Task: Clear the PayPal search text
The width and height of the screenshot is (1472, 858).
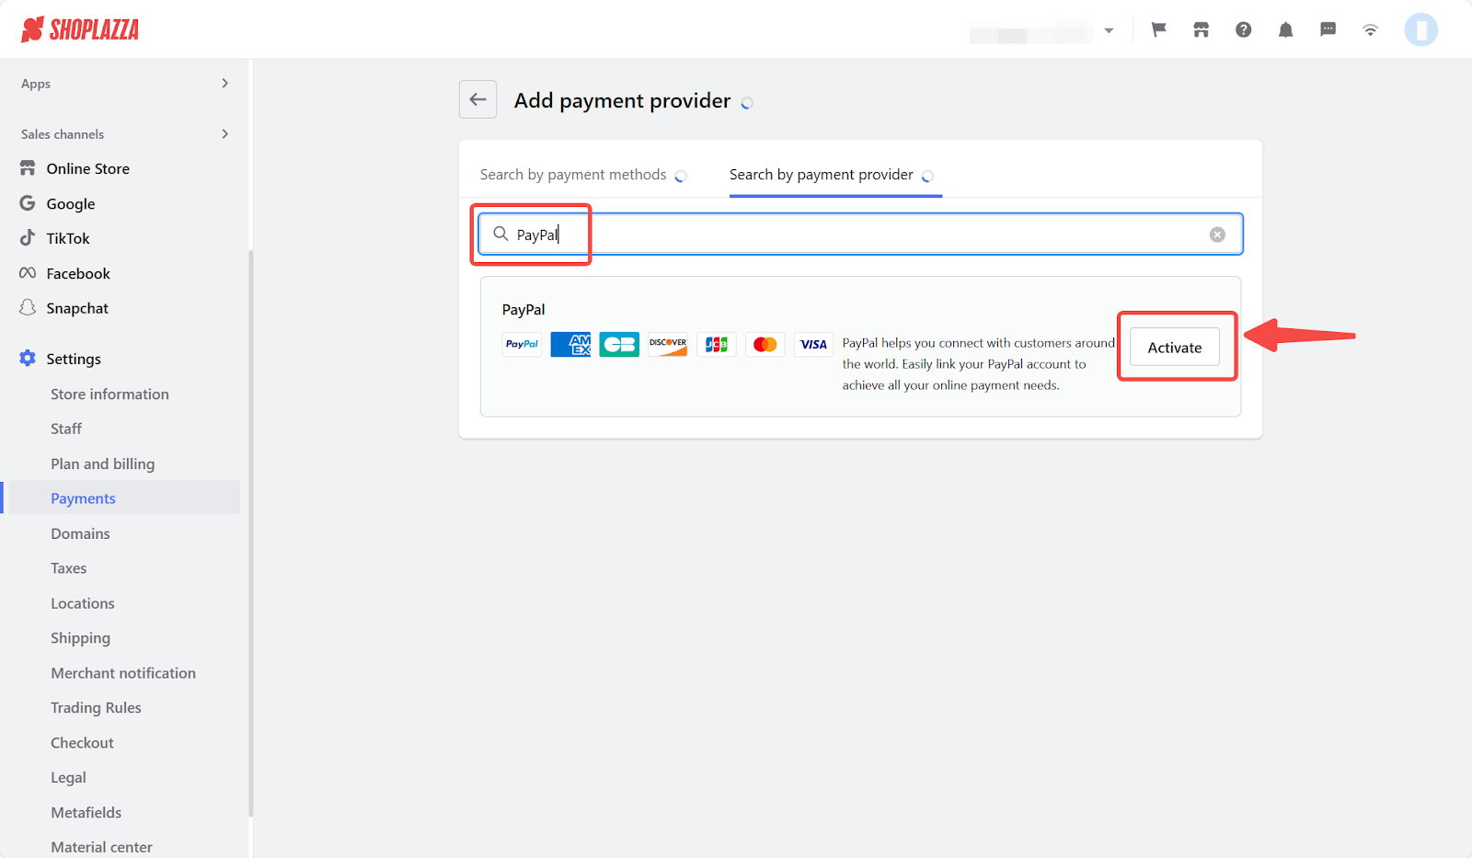Action: (1217, 235)
